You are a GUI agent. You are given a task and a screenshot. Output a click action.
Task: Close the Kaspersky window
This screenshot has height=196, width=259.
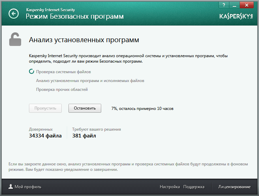coord(247,5)
